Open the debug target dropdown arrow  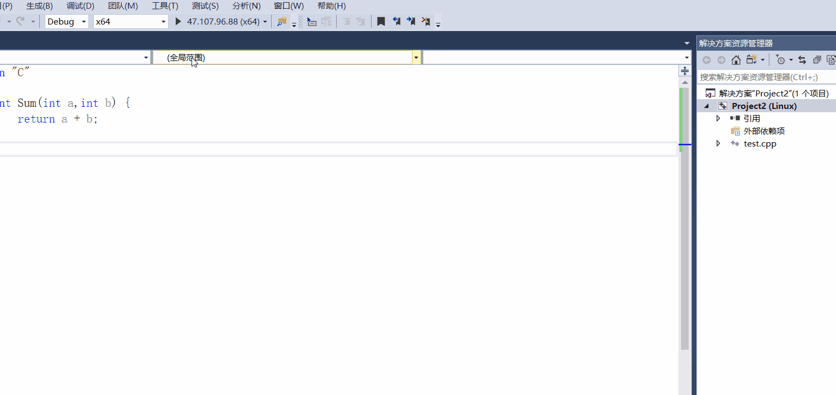[265, 22]
